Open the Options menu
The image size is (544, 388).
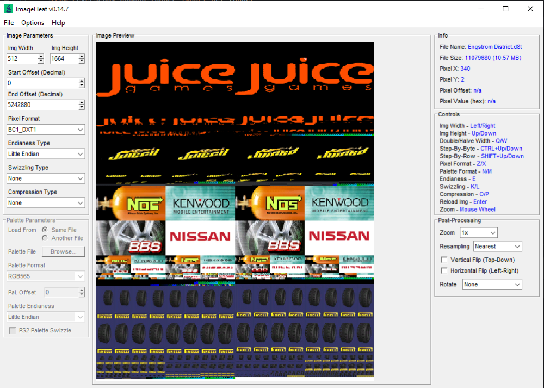(33, 23)
